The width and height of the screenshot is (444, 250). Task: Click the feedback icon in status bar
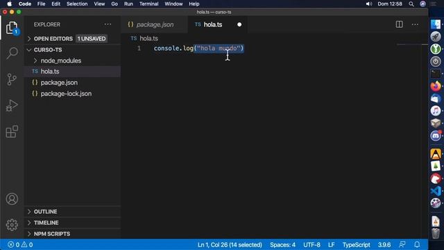[402, 244]
